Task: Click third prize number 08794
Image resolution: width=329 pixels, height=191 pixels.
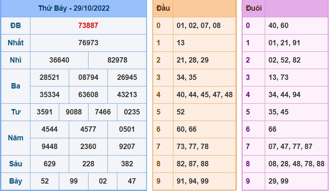Action: (x=88, y=77)
